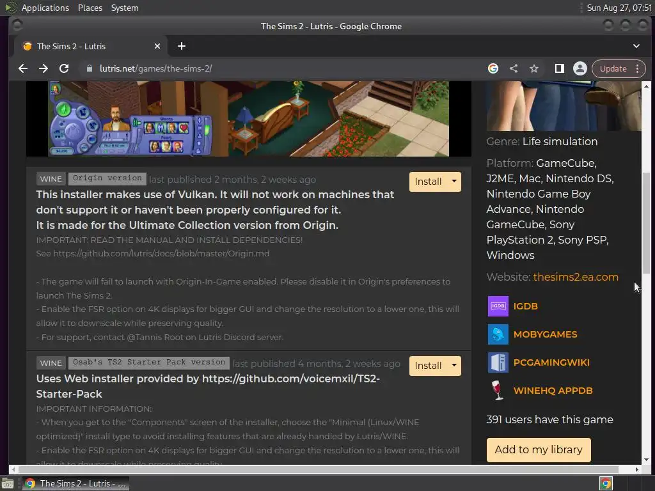
Task: Click the WINE tag on Origin version
Action: pyautogui.click(x=51, y=179)
